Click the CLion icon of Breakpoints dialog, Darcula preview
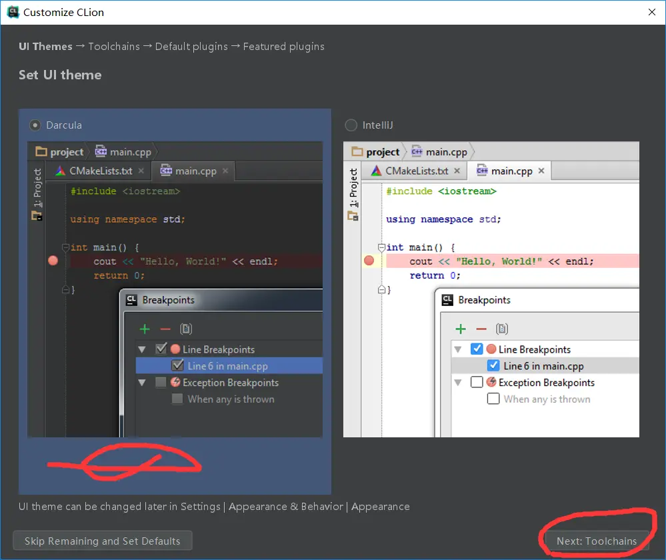The width and height of the screenshot is (666, 560). (131, 300)
